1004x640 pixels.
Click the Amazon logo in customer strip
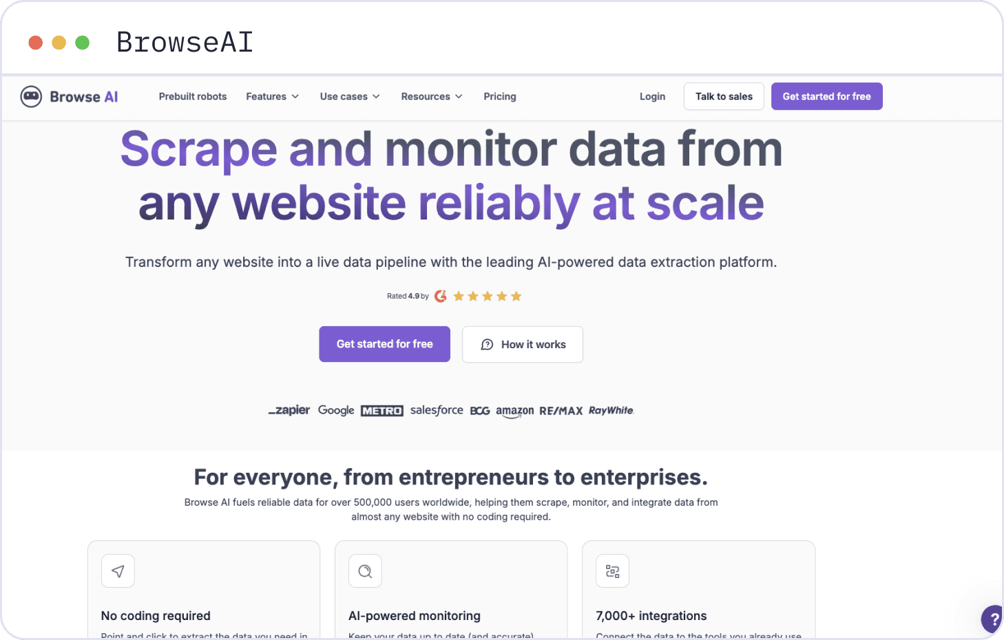(x=514, y=412)
